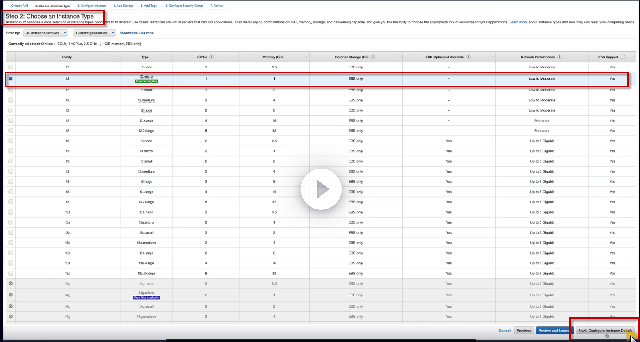Click the unavailable icon on t4g.micro row
Screen dimensions: 640x342
click(11, 295)
